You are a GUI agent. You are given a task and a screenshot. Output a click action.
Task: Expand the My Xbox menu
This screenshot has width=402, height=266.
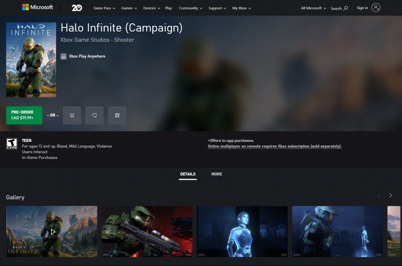(x=242, y=8)
